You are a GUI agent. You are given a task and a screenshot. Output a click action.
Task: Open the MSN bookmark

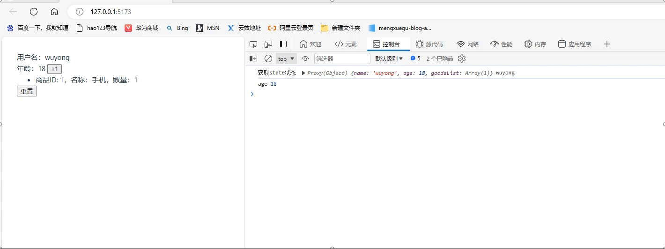(x=207, y=28)
